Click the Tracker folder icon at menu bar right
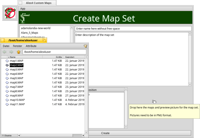 85,46
